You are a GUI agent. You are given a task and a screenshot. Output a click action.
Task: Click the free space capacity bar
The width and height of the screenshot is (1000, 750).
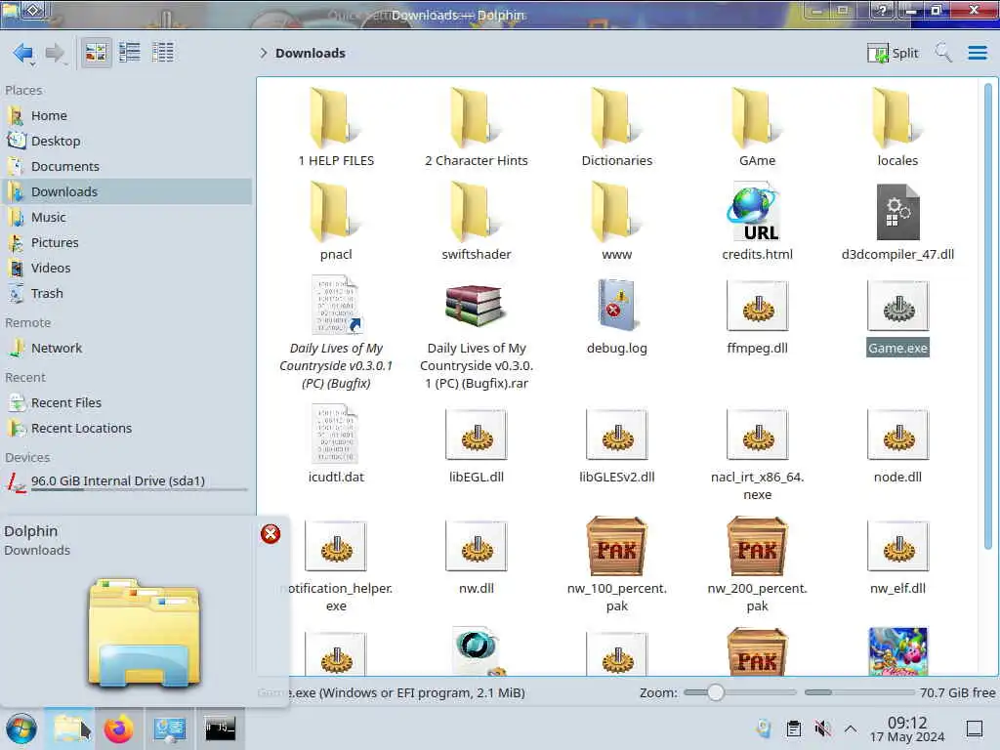coord(859,692)
